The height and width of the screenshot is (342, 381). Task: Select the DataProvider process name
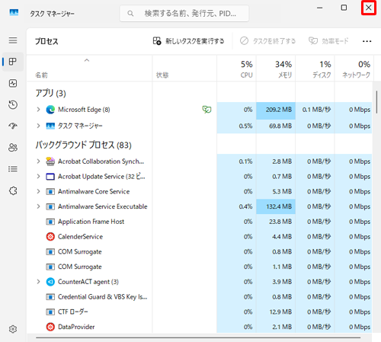tap(76, 327)
